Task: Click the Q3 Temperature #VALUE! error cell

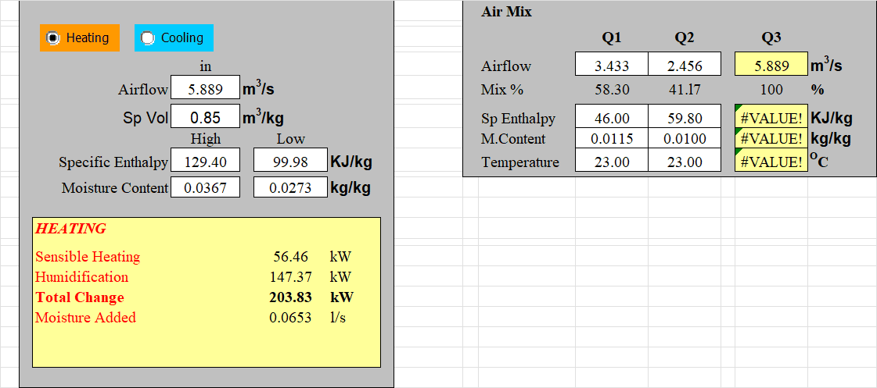Action: point(771,162)
